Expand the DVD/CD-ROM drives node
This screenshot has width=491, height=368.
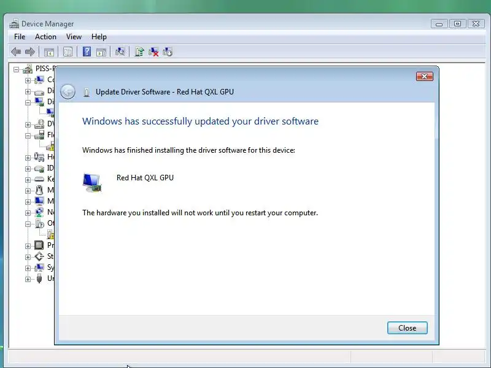point(28,125)
